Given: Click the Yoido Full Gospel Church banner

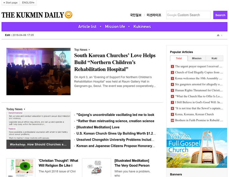Looking at the screenshot, I should pyautogui.click(x=197, y=148).
